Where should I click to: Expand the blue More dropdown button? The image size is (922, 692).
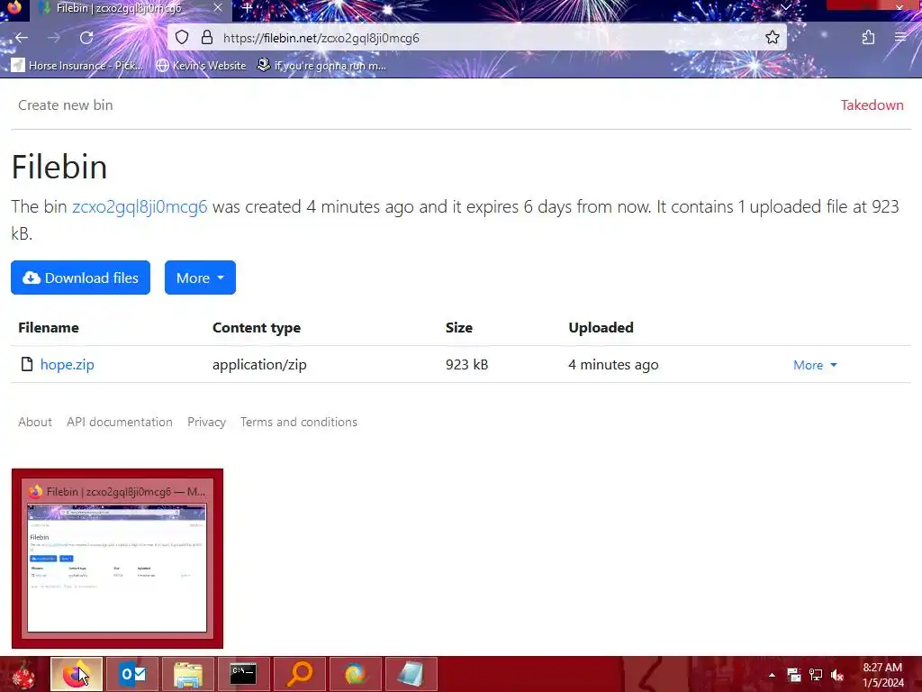(200, 278)
